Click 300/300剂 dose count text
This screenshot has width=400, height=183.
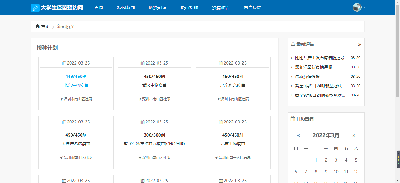click(x=154, y=135)
